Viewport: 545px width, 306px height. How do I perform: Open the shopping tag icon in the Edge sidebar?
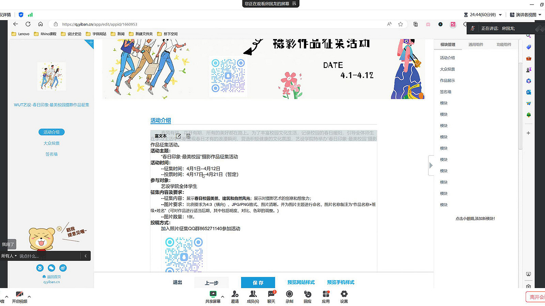point(529,47)
